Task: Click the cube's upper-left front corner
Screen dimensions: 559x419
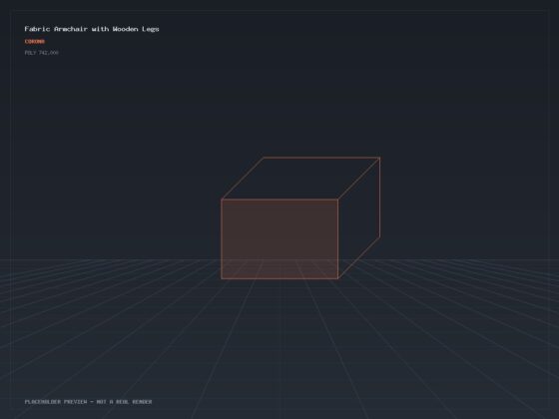Action: tap(222, 200)
